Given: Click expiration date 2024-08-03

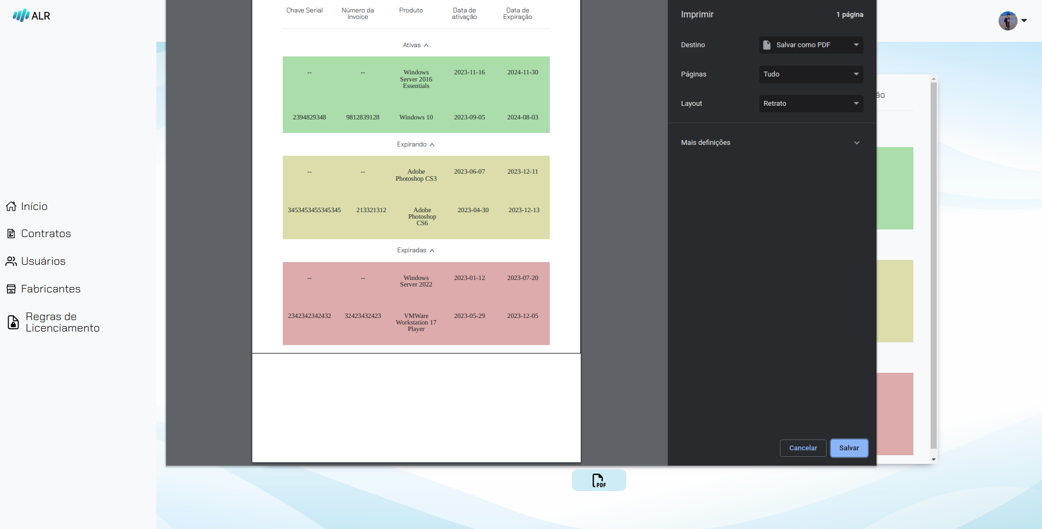Looking at the screenshot, I should click(x=523, y=117).
